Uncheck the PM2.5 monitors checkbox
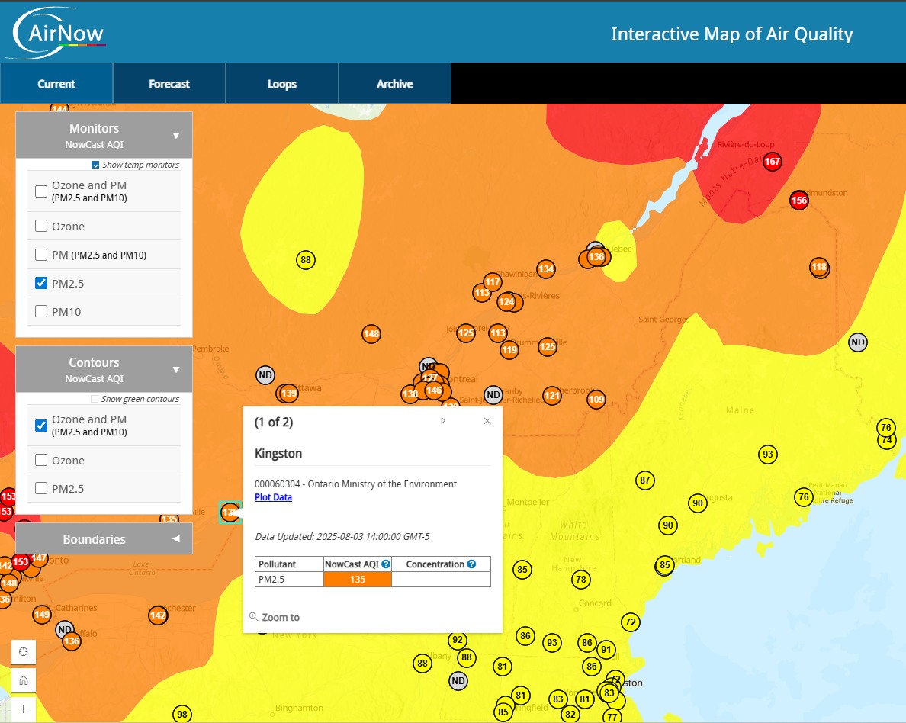906x723 pixels. [x=41, y=283]
